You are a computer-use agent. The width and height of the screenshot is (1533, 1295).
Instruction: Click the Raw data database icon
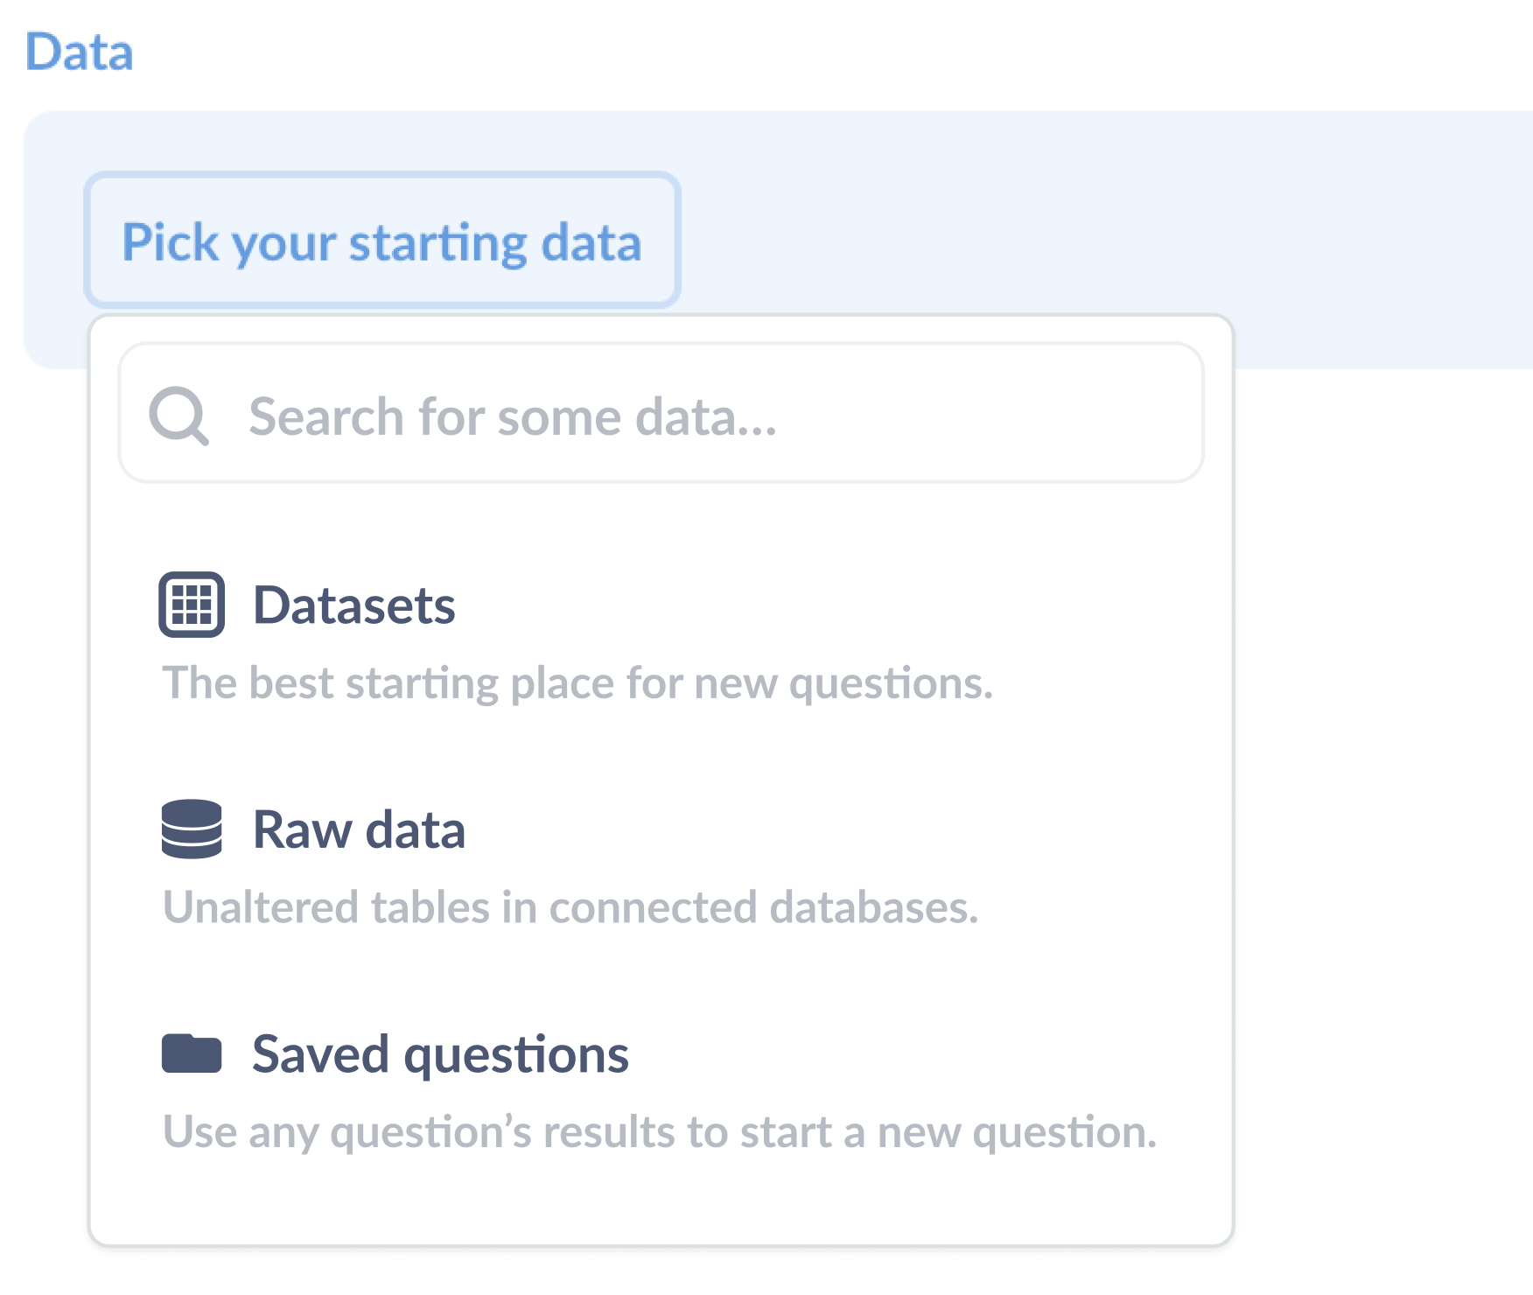pyautogui.click(x=191, y=829)
